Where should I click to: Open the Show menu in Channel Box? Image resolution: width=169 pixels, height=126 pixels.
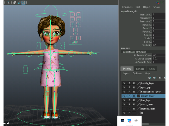click(157, 7)
